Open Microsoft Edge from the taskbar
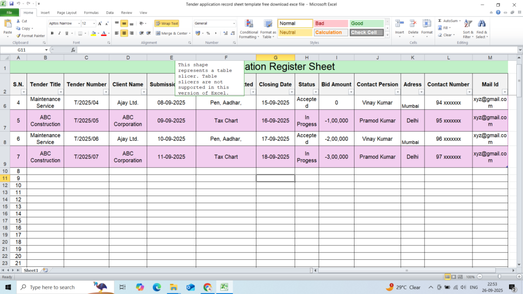Screen dimensions: 523x294 (x=156, y=287)
